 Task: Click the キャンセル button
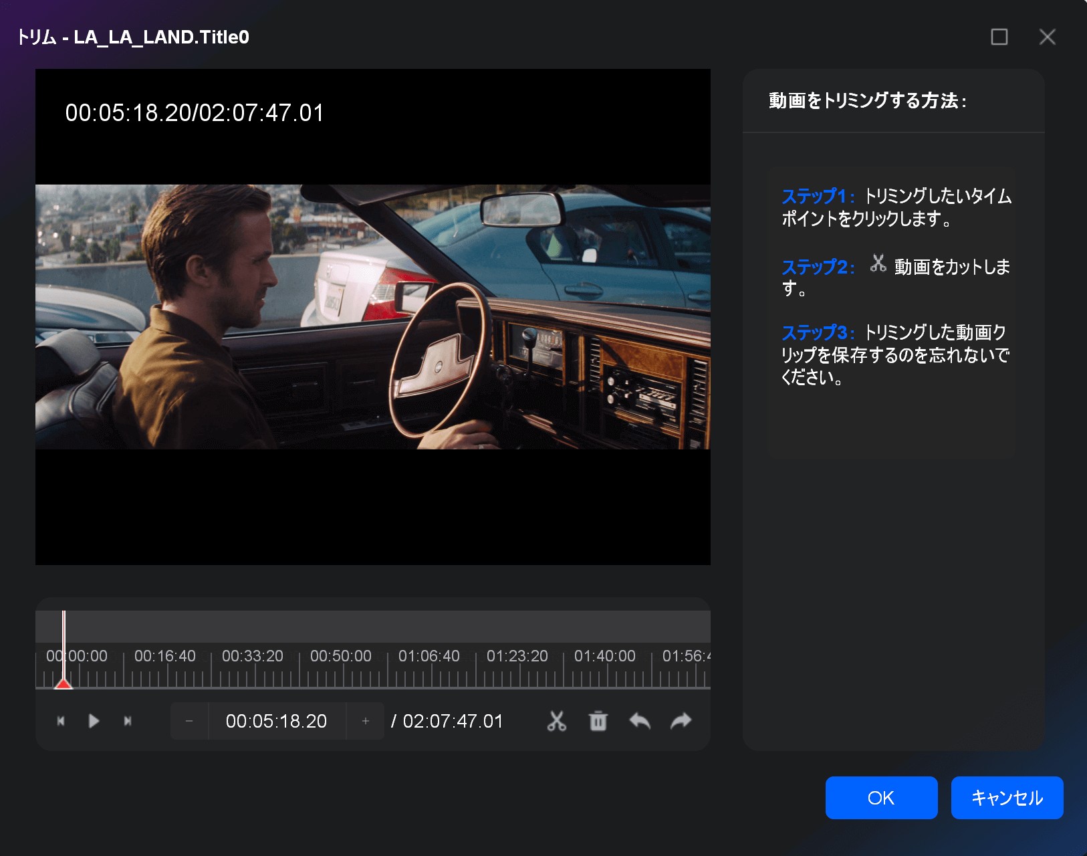point(1007,798)
